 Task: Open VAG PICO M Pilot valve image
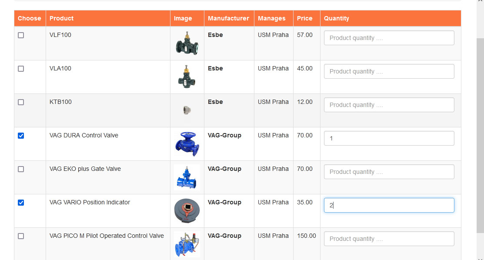pos(187,244)
